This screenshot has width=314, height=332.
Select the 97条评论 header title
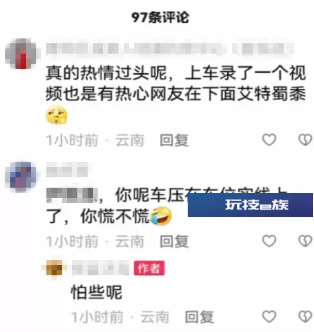pyautogui.click(x=160, y=18)
